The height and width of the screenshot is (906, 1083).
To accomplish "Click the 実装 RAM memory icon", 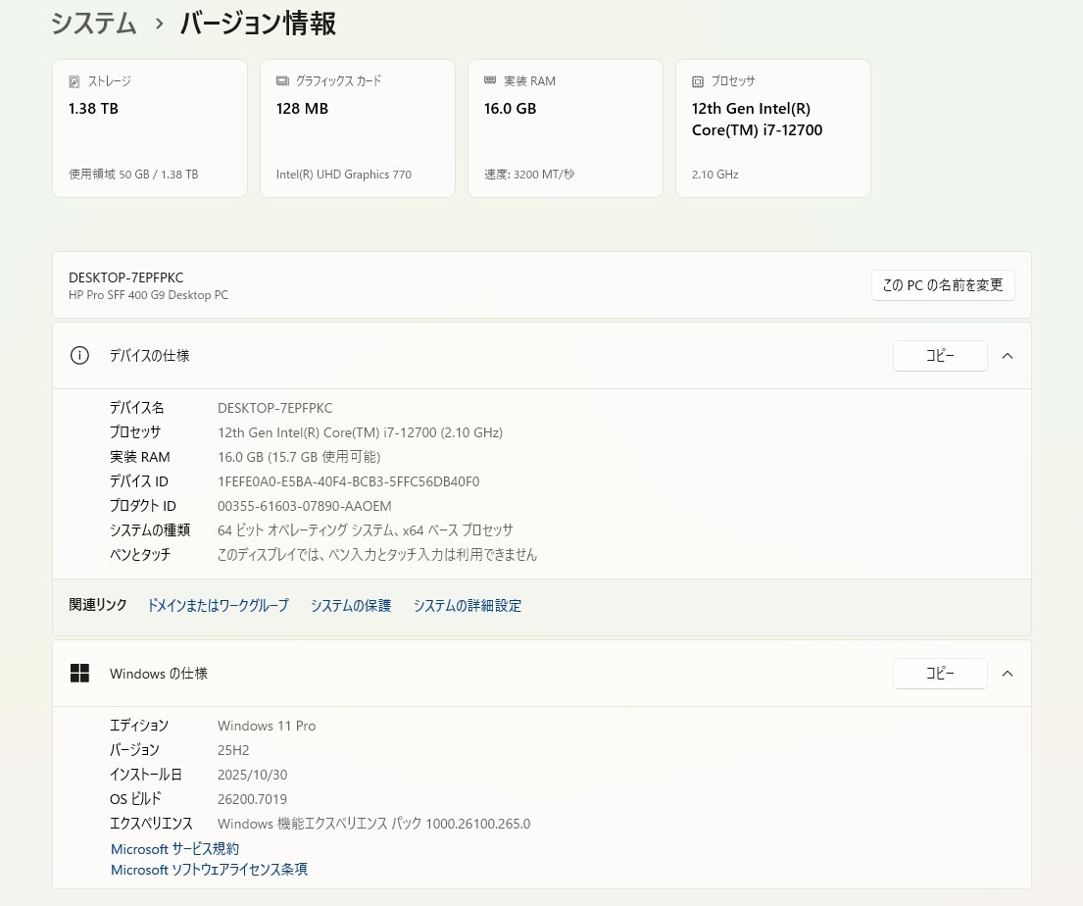I will point(490,80).
